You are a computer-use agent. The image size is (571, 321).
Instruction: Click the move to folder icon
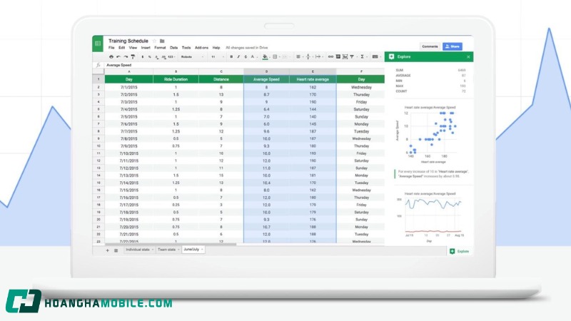[x=162, y=41]
